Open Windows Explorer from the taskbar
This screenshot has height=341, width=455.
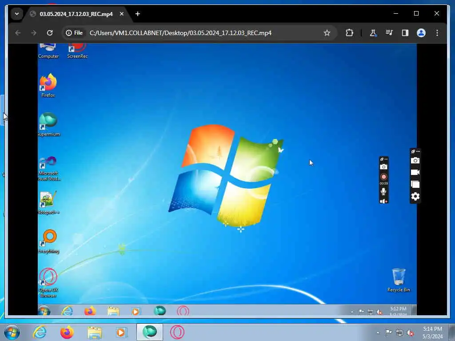coord(95,333)
